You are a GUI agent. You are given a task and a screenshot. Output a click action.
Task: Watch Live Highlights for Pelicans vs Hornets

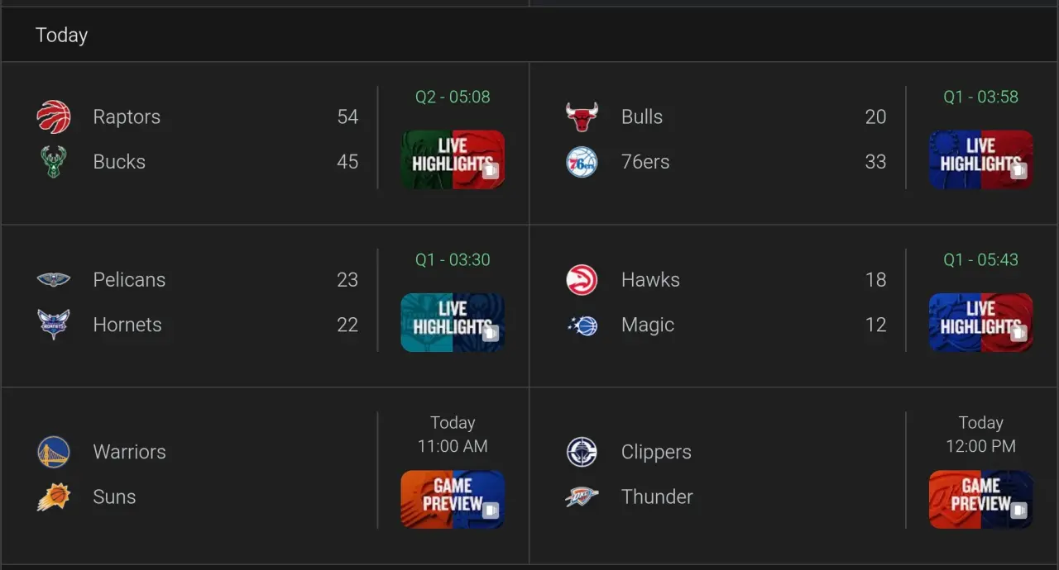(453, 322)
